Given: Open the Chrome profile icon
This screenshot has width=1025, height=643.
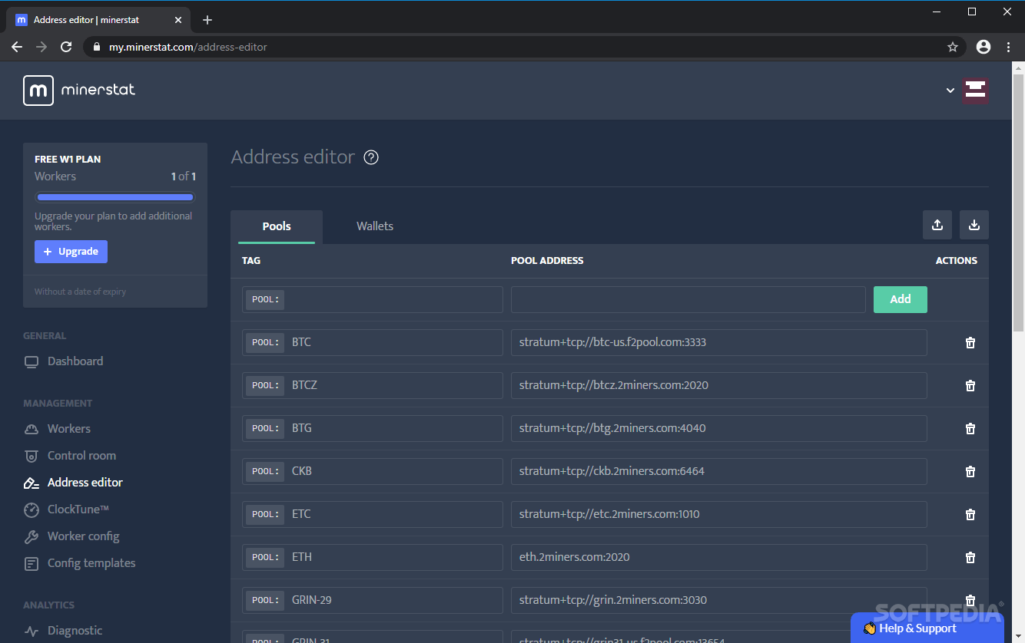Looking at the screenshot, I should tap(984, 47).
